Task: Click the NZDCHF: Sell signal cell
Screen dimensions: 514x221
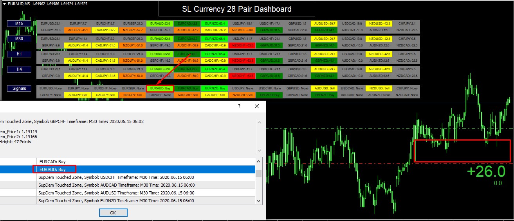Action: point(242,95)
